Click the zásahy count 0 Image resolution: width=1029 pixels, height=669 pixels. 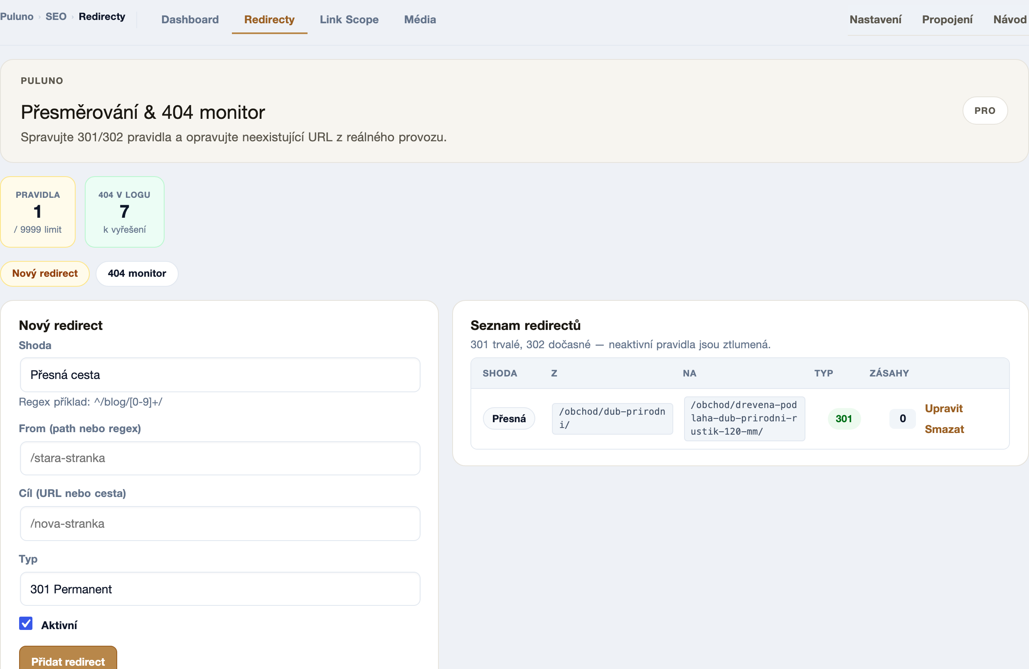[x=902, y=418]
